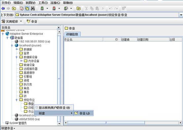Viewport: 183px width, 130px height.
Task: Select the SySAM 管理员 tree item
Action: pos(18,123)
